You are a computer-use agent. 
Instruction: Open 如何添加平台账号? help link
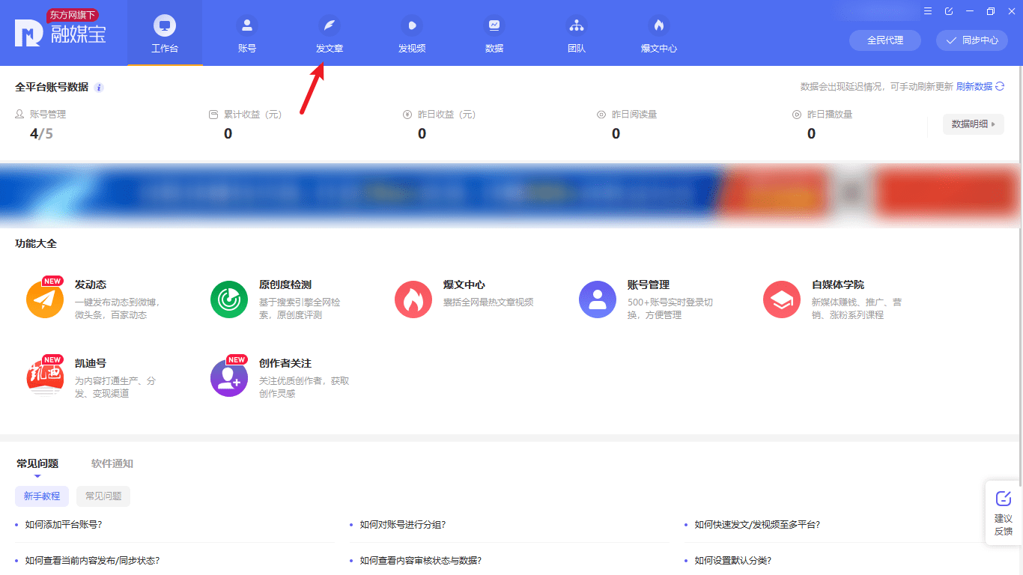pos(64,524)
